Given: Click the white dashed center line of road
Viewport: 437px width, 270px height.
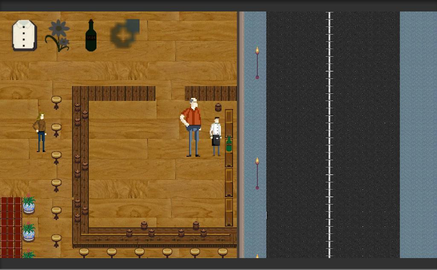Looking at the screenshot, I should pyautogui.click(x=329, y=135).
